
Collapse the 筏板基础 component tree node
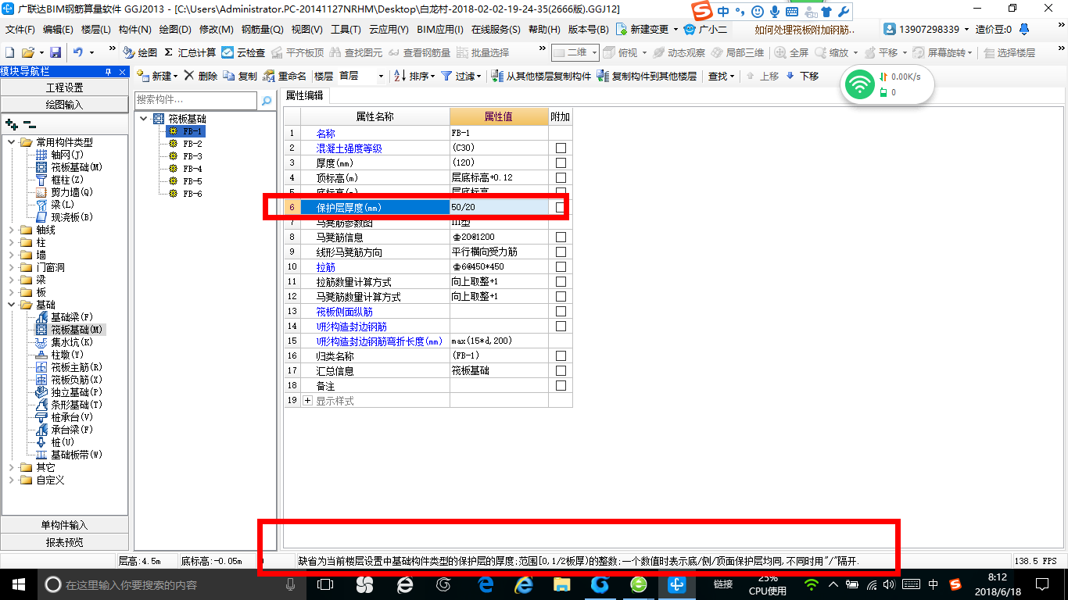[144, 119]
